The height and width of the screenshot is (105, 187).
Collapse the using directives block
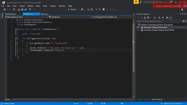17,20
